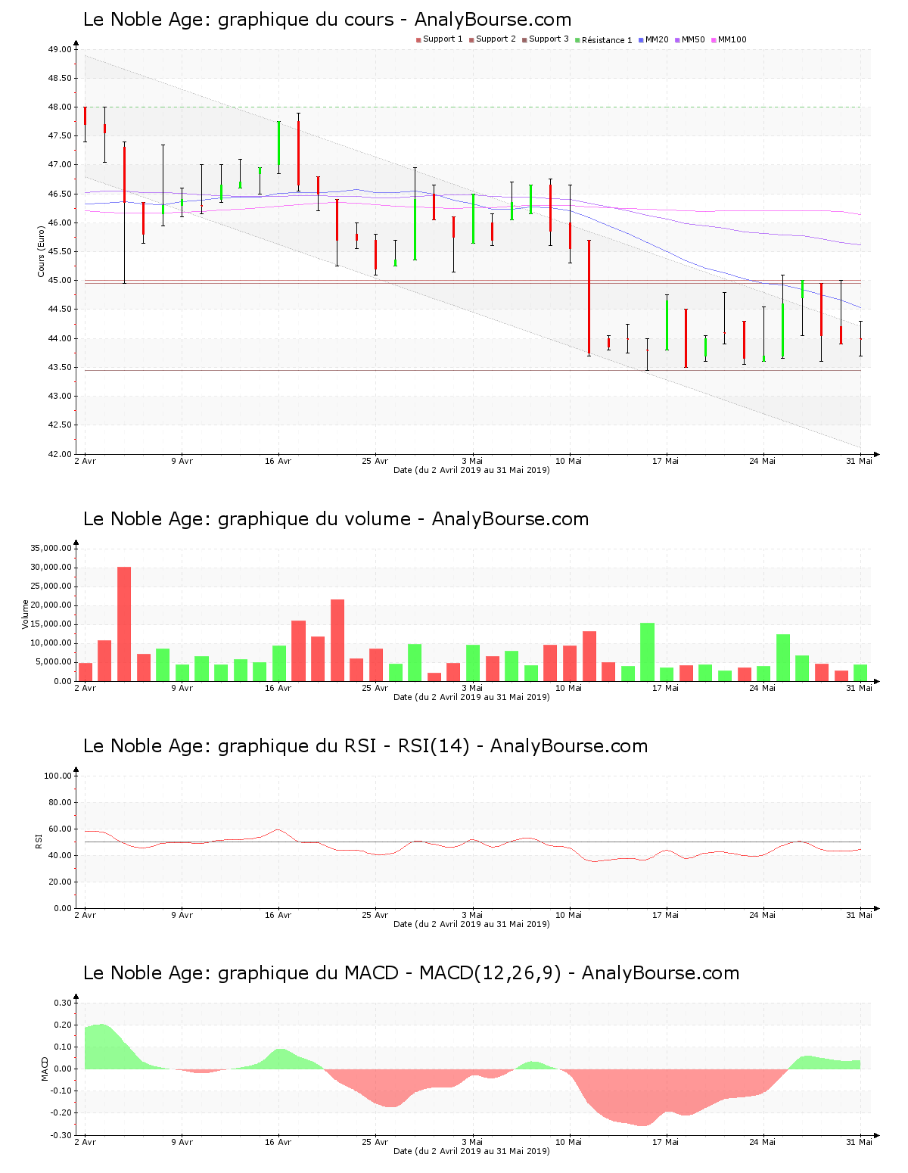
Task: Click the 'RSI' y-axis label
Action: point(38,841)
